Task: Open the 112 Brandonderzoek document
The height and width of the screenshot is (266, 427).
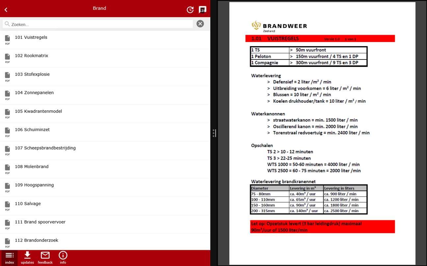Action: pyautogui.click(x=105, y=242)
